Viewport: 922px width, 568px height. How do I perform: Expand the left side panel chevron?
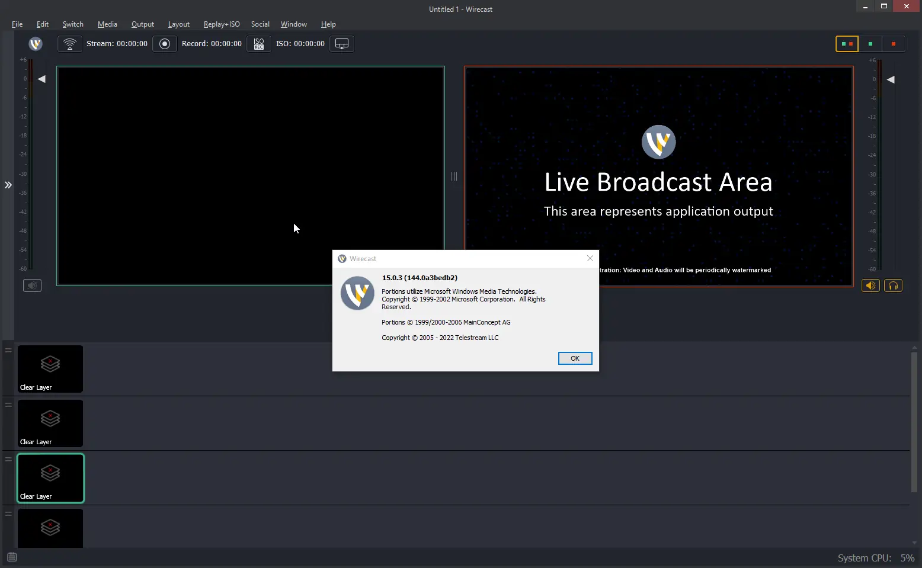8,185
